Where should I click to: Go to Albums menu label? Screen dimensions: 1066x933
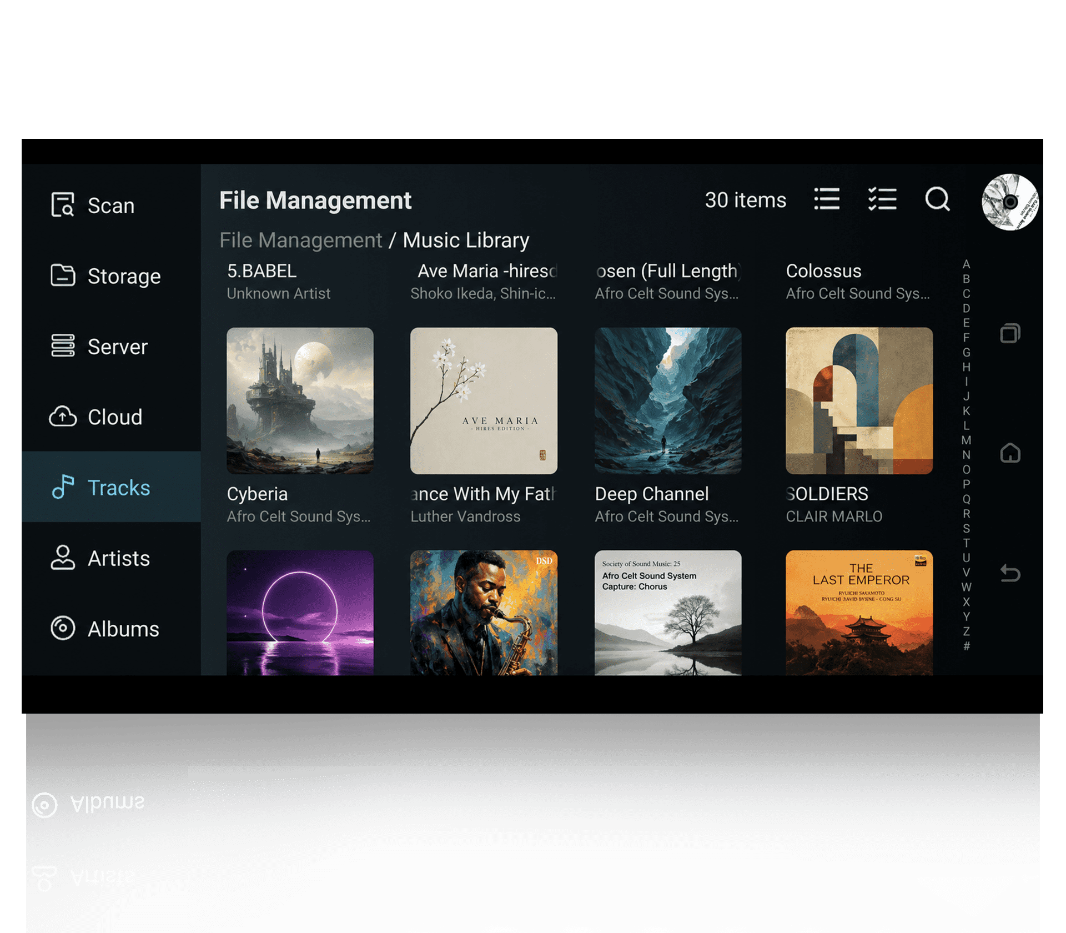(123, 629)
